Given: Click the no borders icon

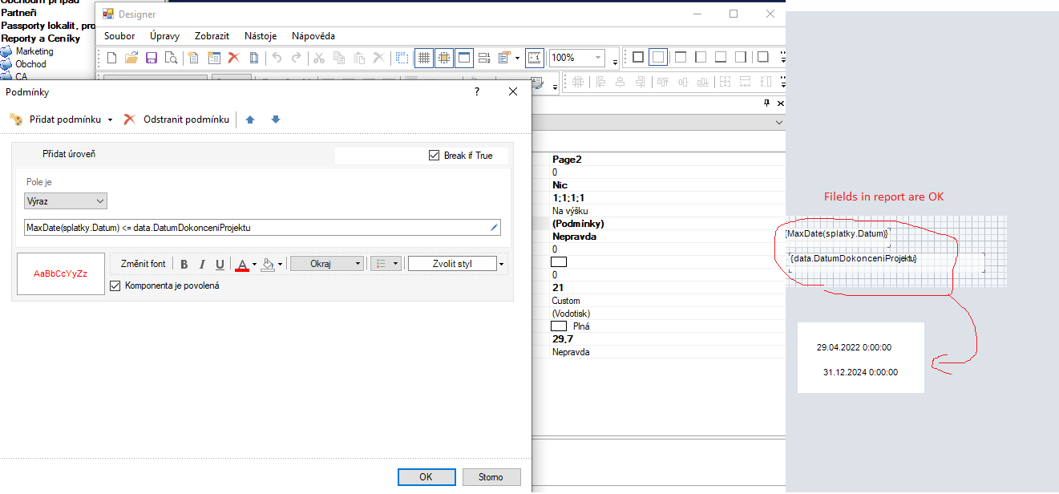Looking at the screenshot, I should [658, 57].
